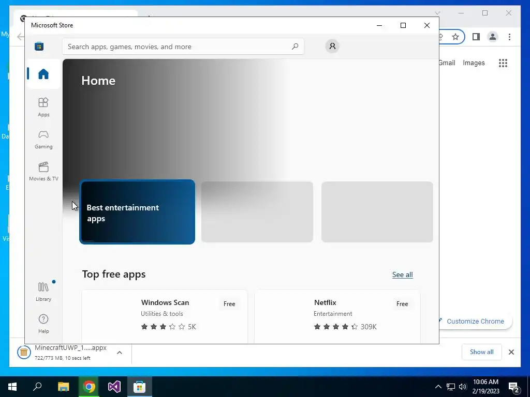Image resolution: width=530 pixels, height=397 pixels.
Task: Maximize the Microsoft Store window
Action: pyautogui.click(x=403, y=25)
